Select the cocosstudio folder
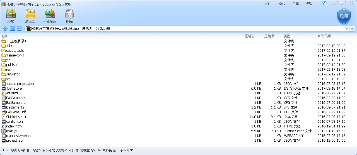Image resolution: width=357 pixels, height=155 pixels. 15,51
